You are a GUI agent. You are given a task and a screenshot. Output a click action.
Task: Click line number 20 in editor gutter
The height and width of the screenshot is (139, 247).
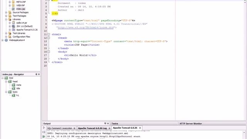tap(46, 66)
